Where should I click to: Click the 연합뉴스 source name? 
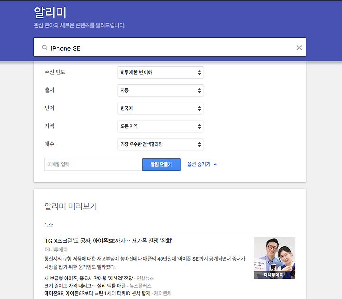pyautogui.click(x=145, y=278)
